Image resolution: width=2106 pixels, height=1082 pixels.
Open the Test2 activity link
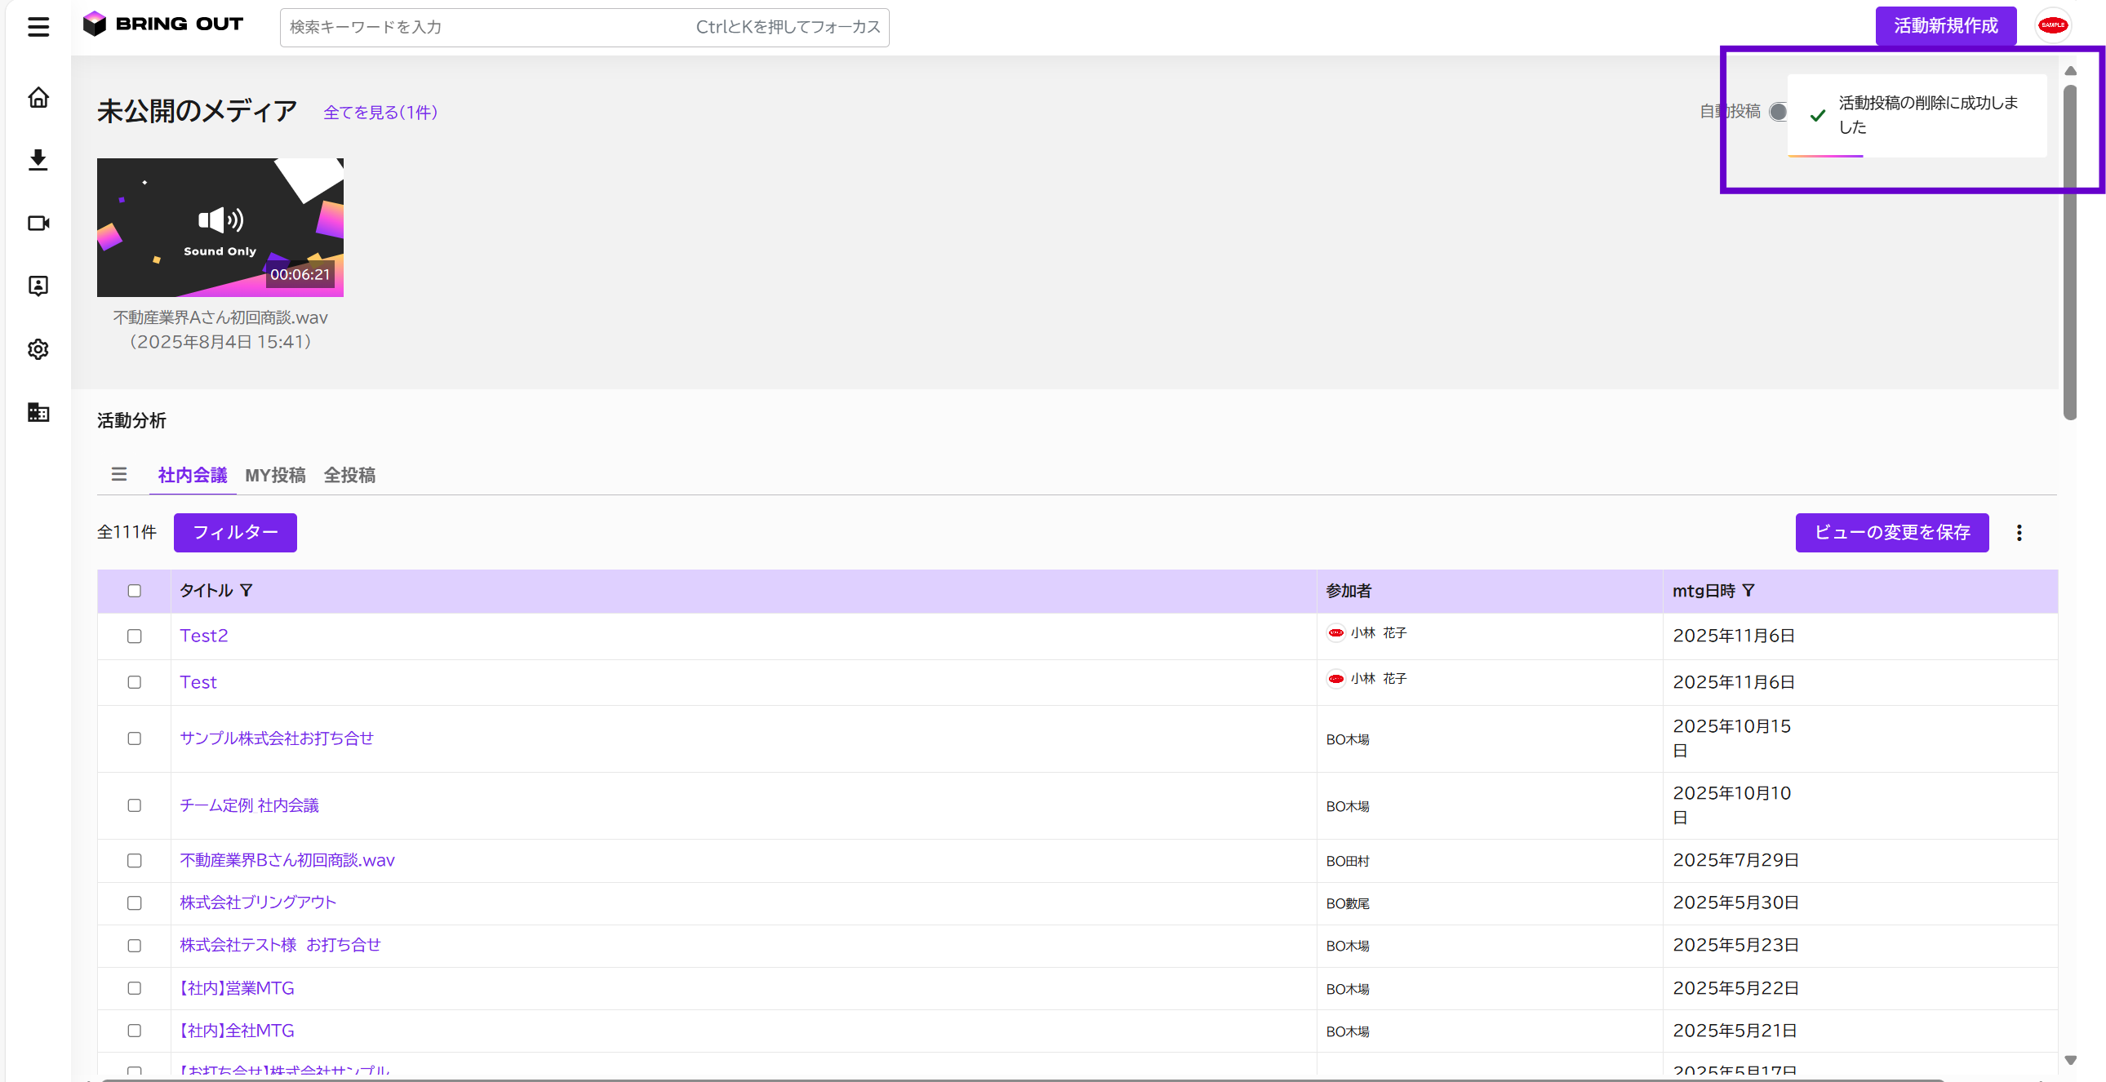203,636
